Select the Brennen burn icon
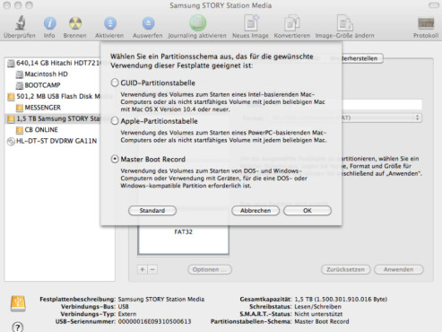 [x=74, y=23]
